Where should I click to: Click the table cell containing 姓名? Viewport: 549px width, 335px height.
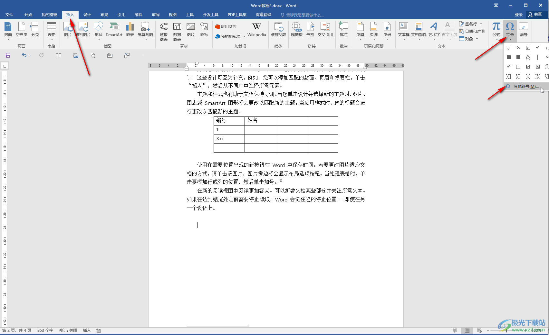coord(260,121)
